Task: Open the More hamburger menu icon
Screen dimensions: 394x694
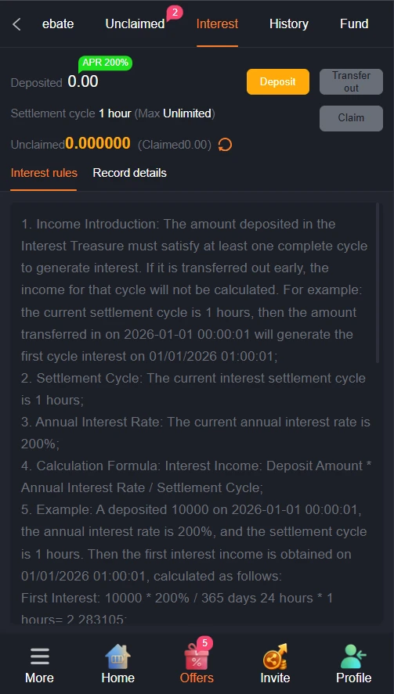Action: point(40,656)
